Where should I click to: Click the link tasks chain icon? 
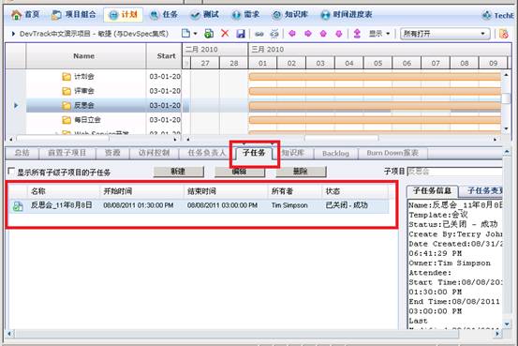coord(259,34)
